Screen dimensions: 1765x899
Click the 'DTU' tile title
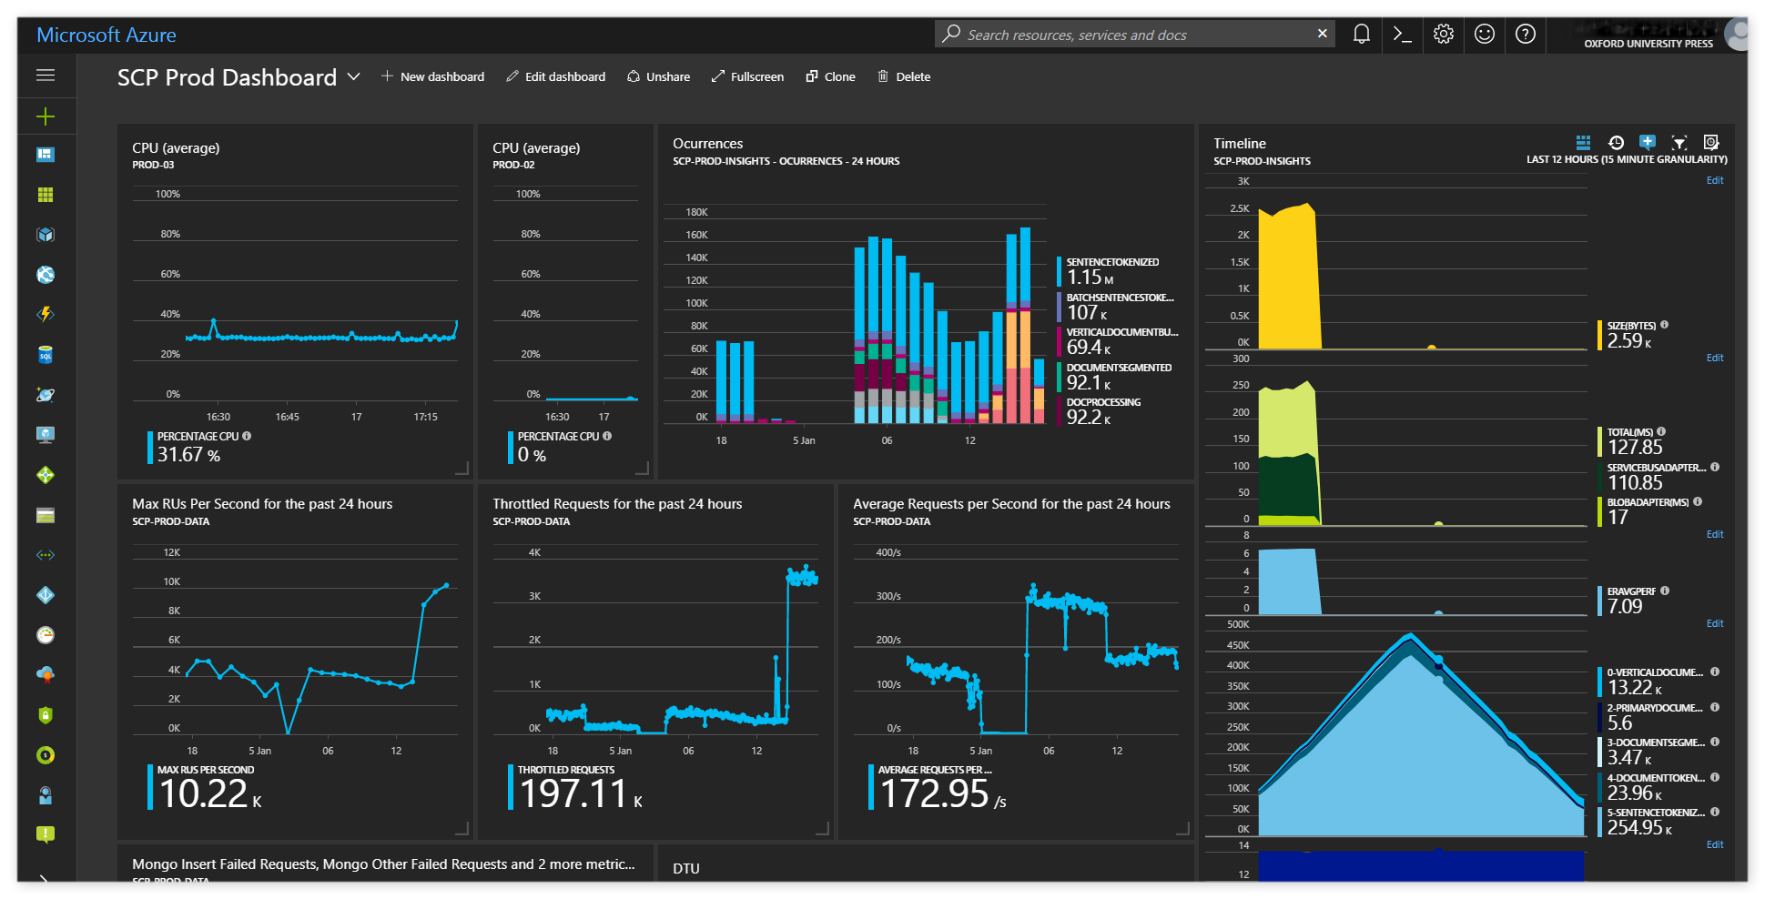(x=685, y=869)
